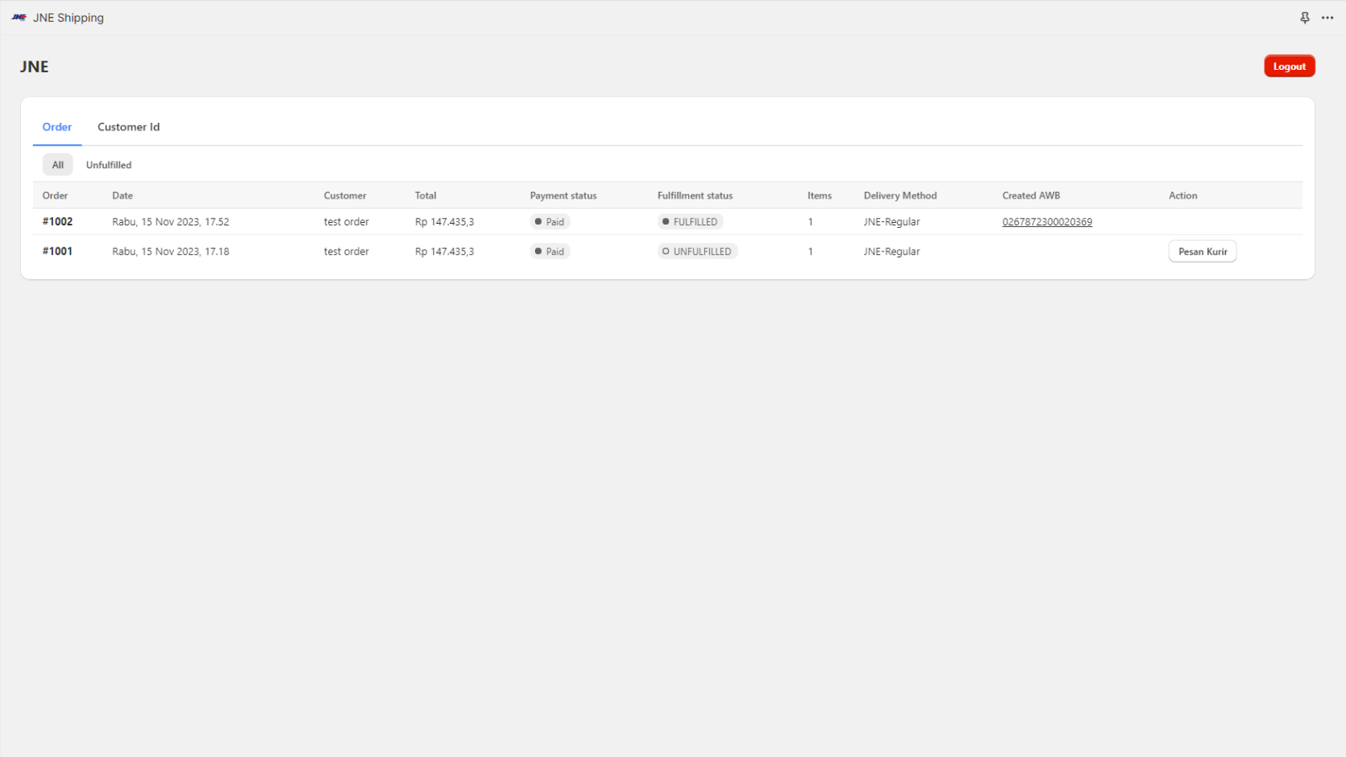Click total Rp 147.435,3 for order #1002

[x=444, y=222]
